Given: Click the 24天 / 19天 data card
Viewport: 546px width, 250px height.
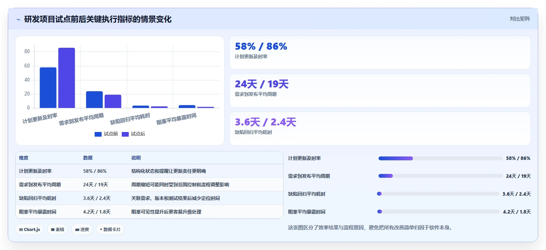Looking at the screenshot, I should [380, 90].
